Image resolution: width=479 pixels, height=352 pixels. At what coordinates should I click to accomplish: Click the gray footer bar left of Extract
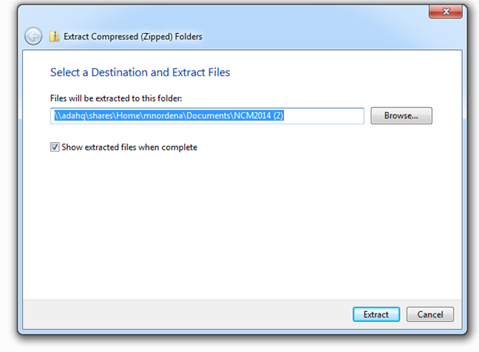coord(187,314)
